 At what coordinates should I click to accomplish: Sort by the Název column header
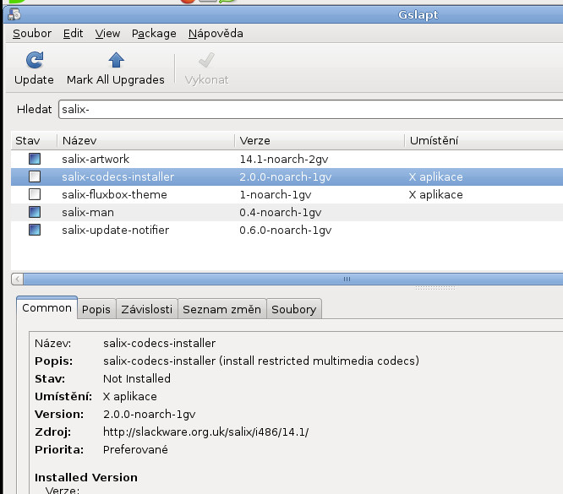[x=145, y=141]
